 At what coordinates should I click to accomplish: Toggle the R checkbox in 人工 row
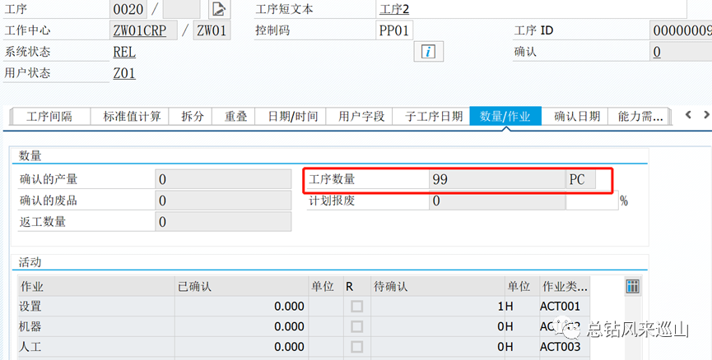pos(357,346)
